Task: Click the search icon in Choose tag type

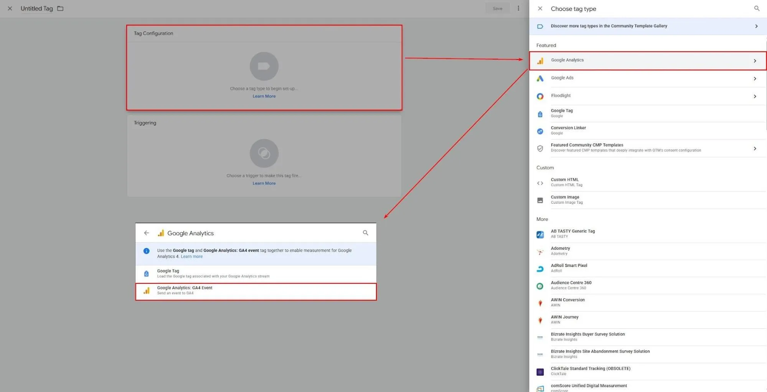Action: (x=756, y=8)
